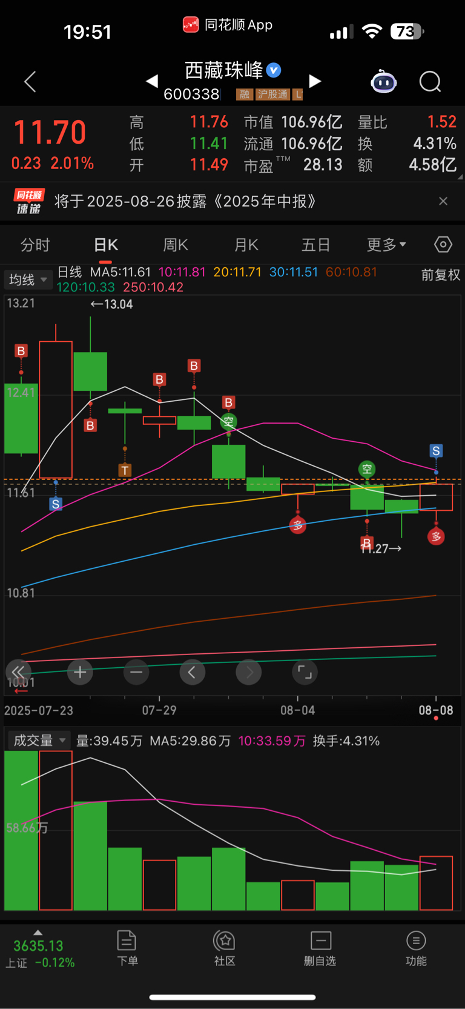Tap the 量:39.45万 volume readout
This screenshot has width=465, height=1009.
(110, 741)
